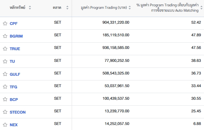Viewport: 204px width, 130px height.
Task: Click SET market cell in STECON row
Action: point(58,111)
